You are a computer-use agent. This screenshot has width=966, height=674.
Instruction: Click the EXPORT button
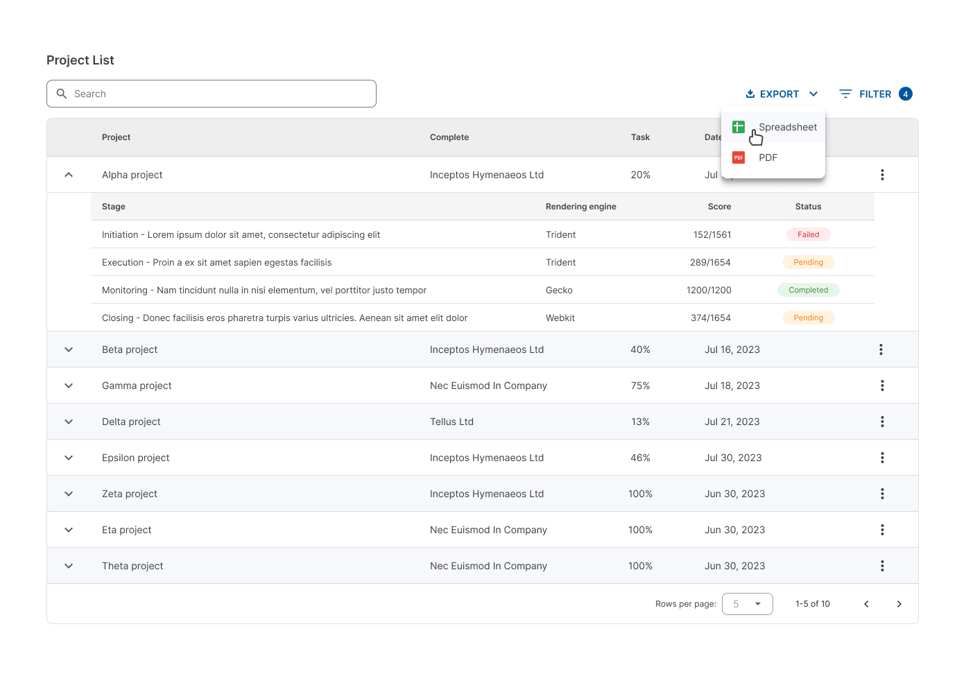click(x=779, y=94)
